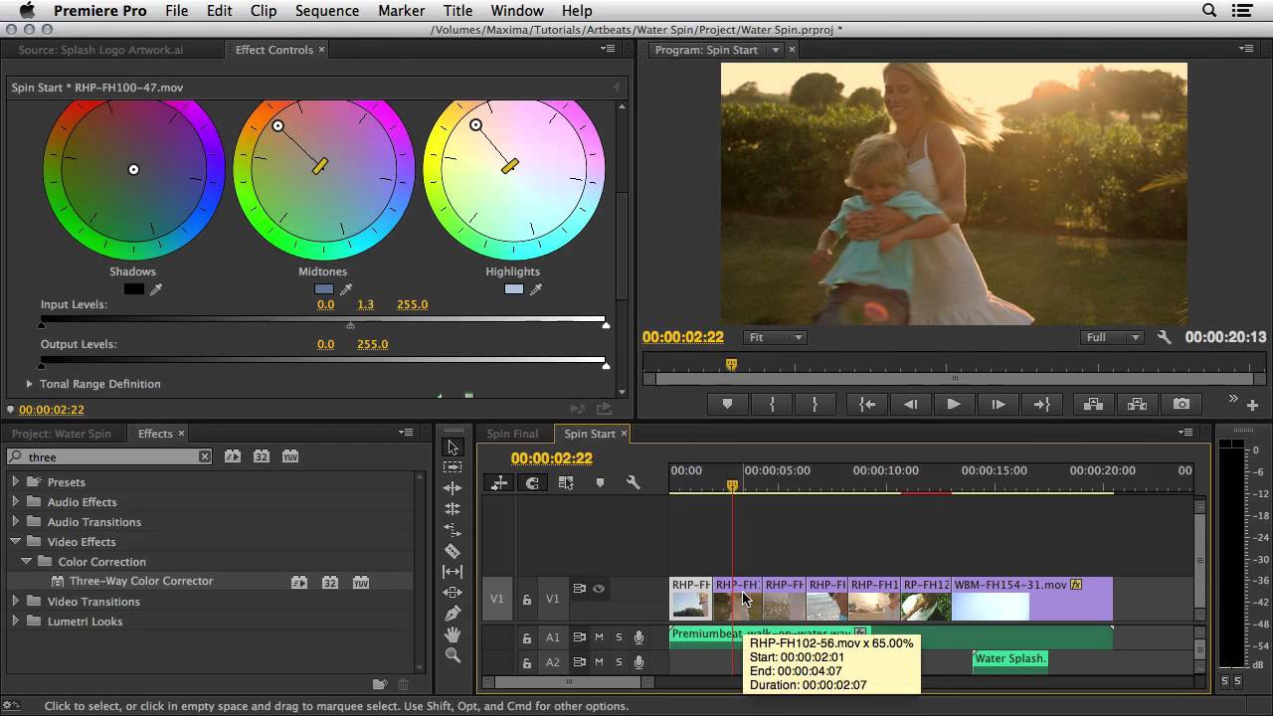Select the Pen tool
This screenshot has width=1273, height=716.
pos(453,613)
